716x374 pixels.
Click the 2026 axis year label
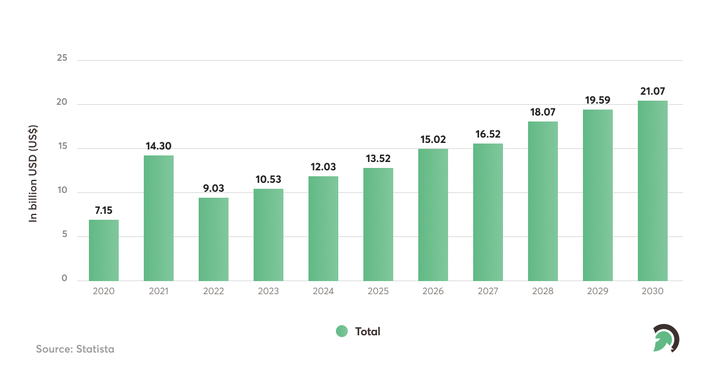pos(433,291)
